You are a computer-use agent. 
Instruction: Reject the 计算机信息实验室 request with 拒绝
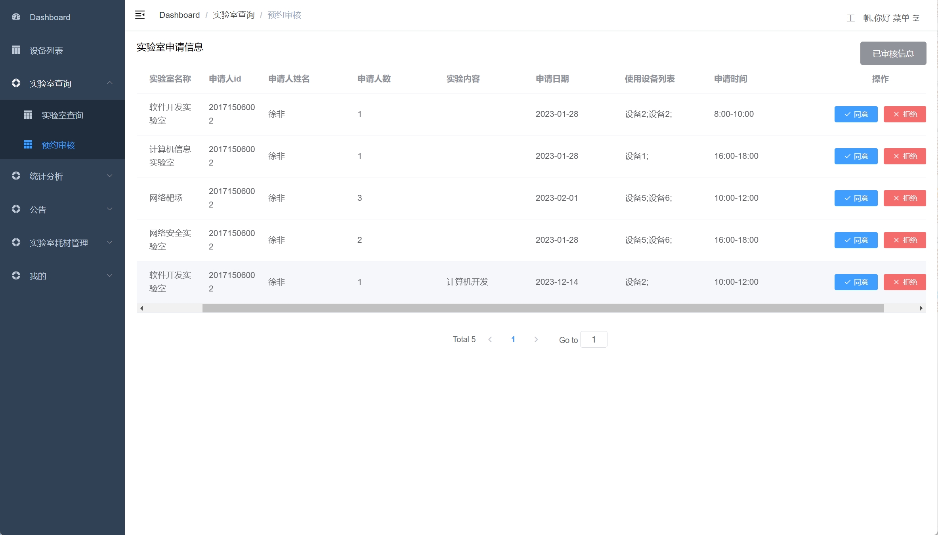pyautogui.click(x=904, y=156)
